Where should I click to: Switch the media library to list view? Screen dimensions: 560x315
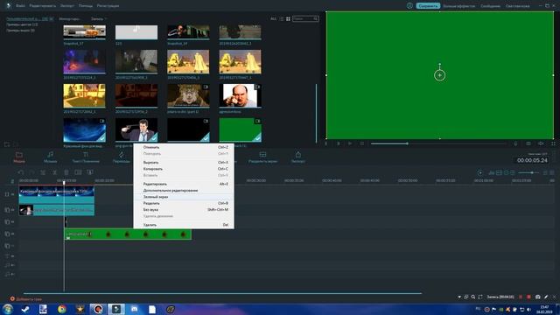pyautogui.click(x=282, y=18)
